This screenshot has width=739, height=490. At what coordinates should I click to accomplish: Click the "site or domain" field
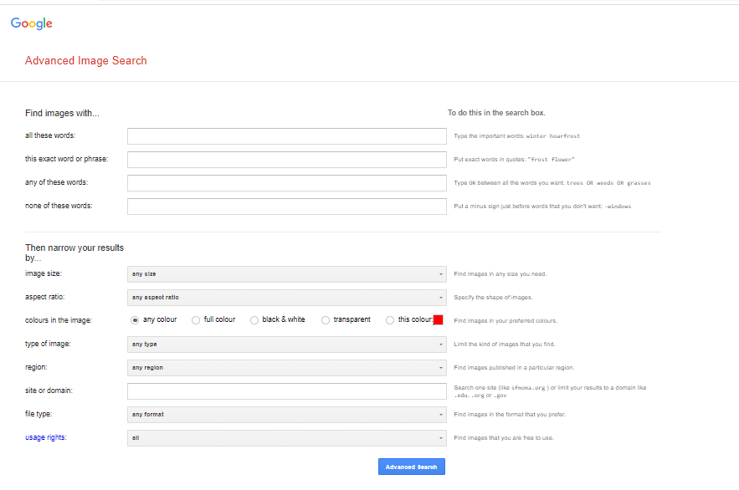tap(286, 390)
